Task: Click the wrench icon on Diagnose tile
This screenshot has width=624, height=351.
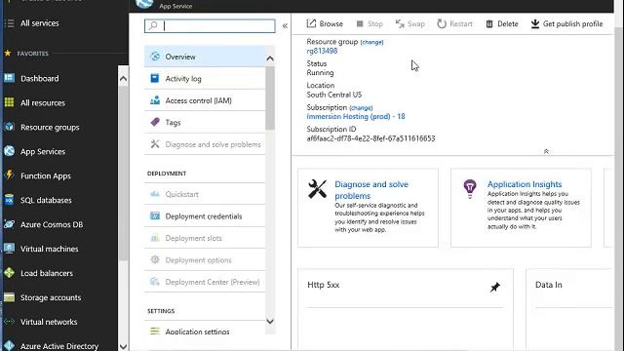Action: point(317,188)
